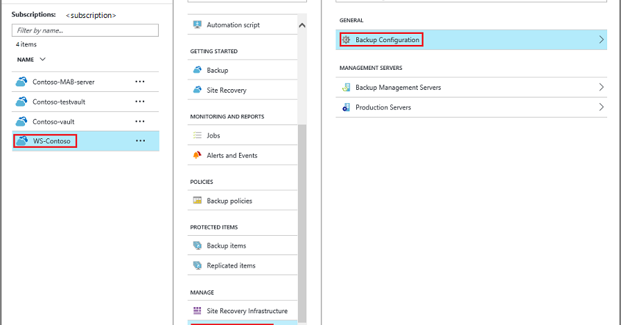The width and height of the screenshot is (621, 325).
Task: Click the Backup Configuration gear icon
Action: click(346, 39)
